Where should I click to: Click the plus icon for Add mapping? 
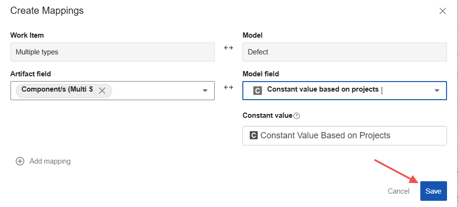pyautogui.click(x=20, y=161)
